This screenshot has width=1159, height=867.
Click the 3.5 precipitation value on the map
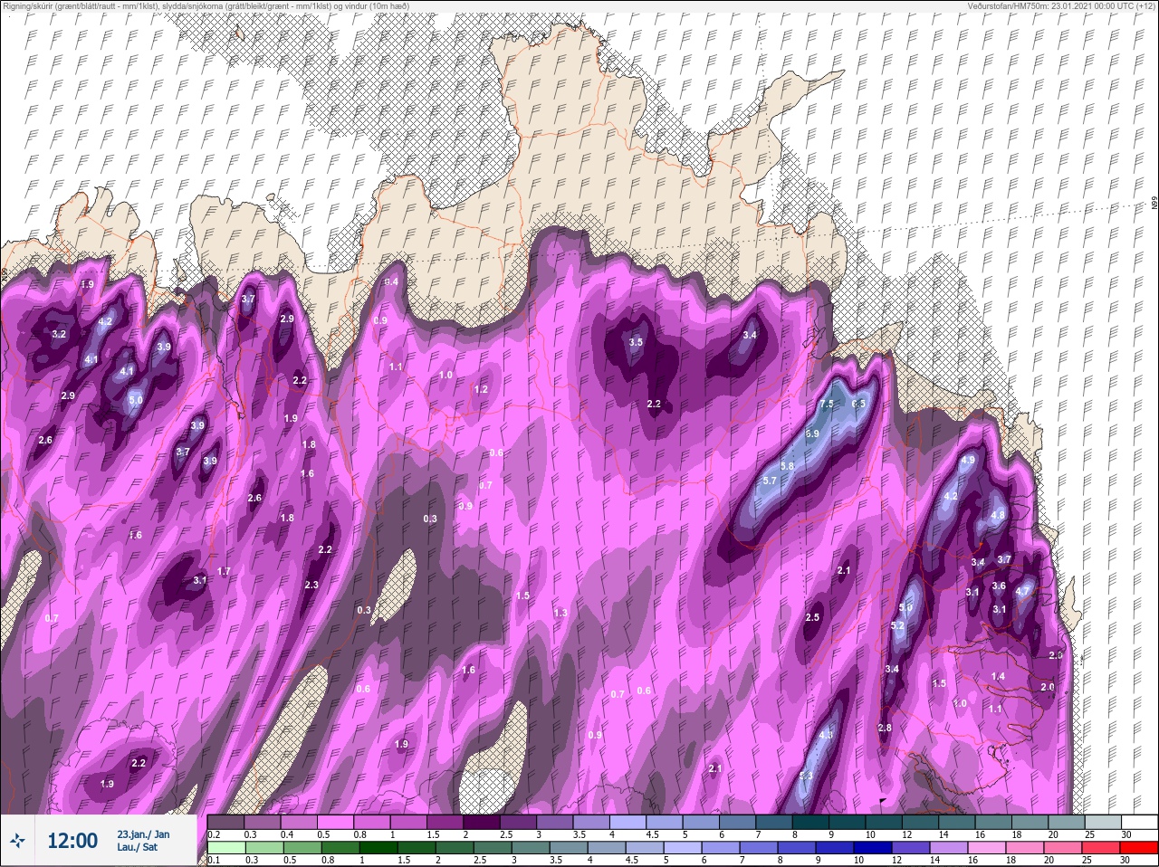coord(636,342)
